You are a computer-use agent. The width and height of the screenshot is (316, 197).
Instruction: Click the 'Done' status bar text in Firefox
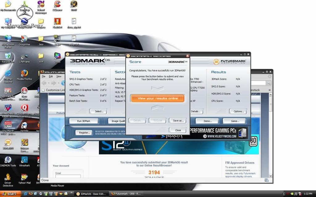[45, 180]
